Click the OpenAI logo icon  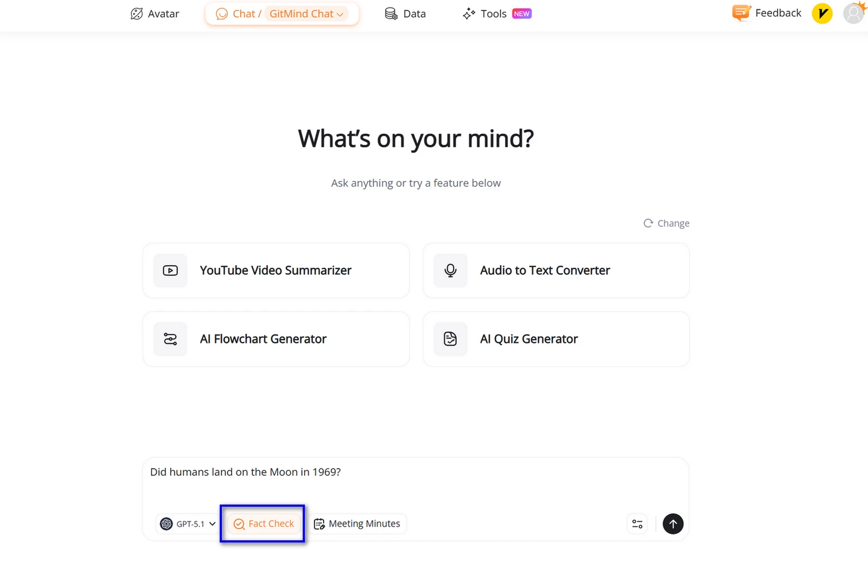(167, 524)
